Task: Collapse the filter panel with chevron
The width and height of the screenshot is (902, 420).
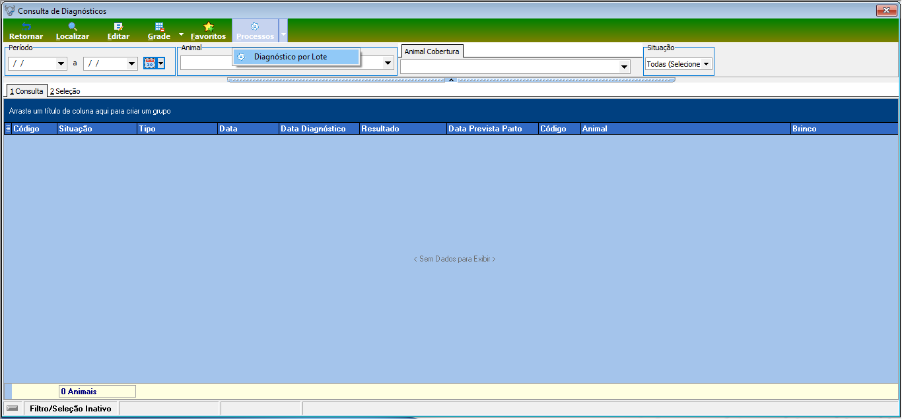Action: click(451, 80)
